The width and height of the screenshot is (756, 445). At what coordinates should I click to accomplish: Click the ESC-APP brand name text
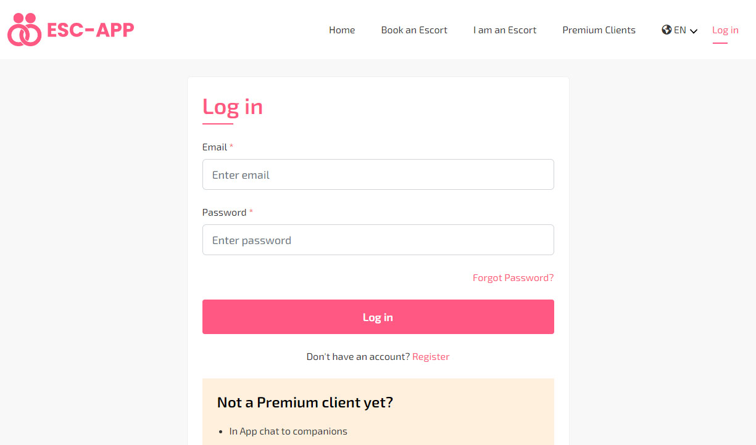91,30
